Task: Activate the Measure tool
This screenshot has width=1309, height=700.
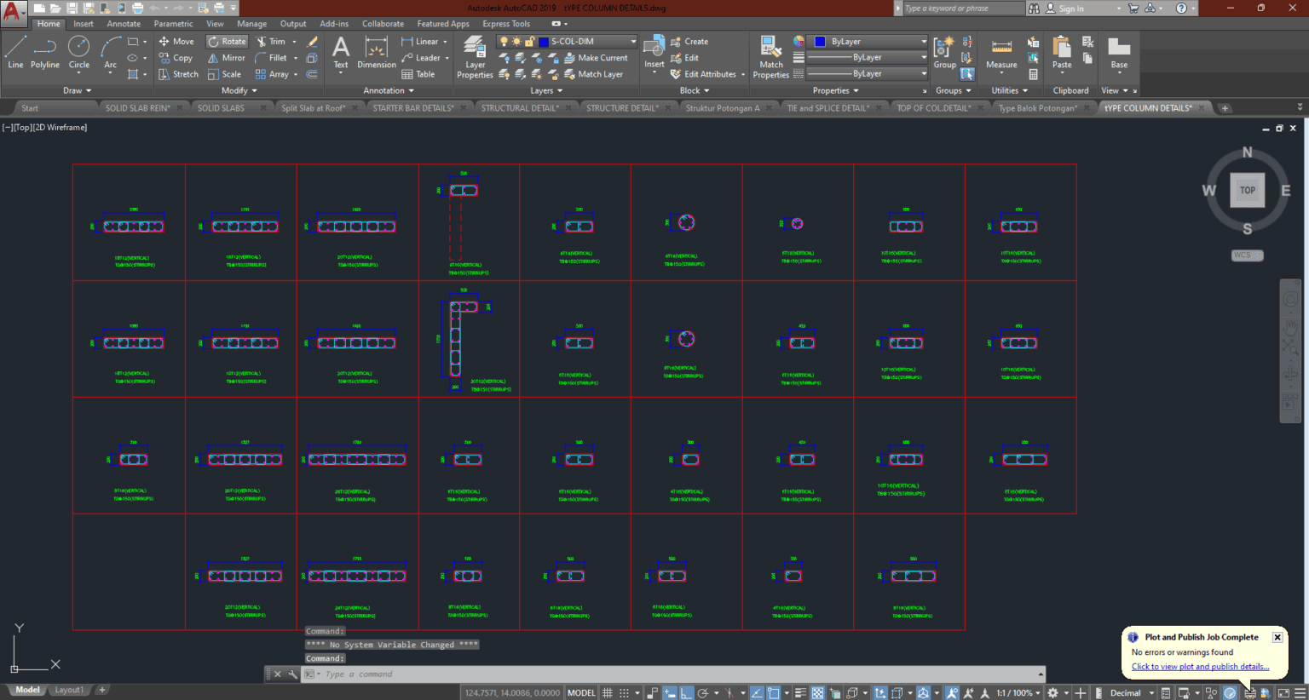Action: pos(1000,53)
